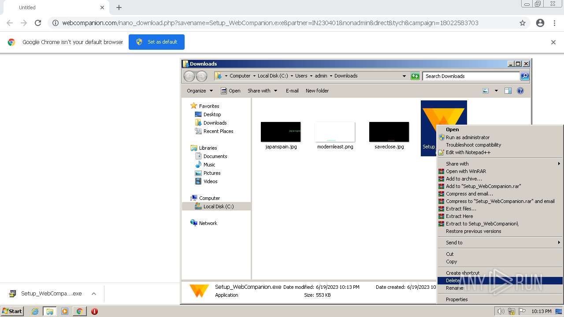The height and width of the screenshot is (317, 564).
Task: Click Explorer forward navigation arrow
Action: tap(201, 76)
